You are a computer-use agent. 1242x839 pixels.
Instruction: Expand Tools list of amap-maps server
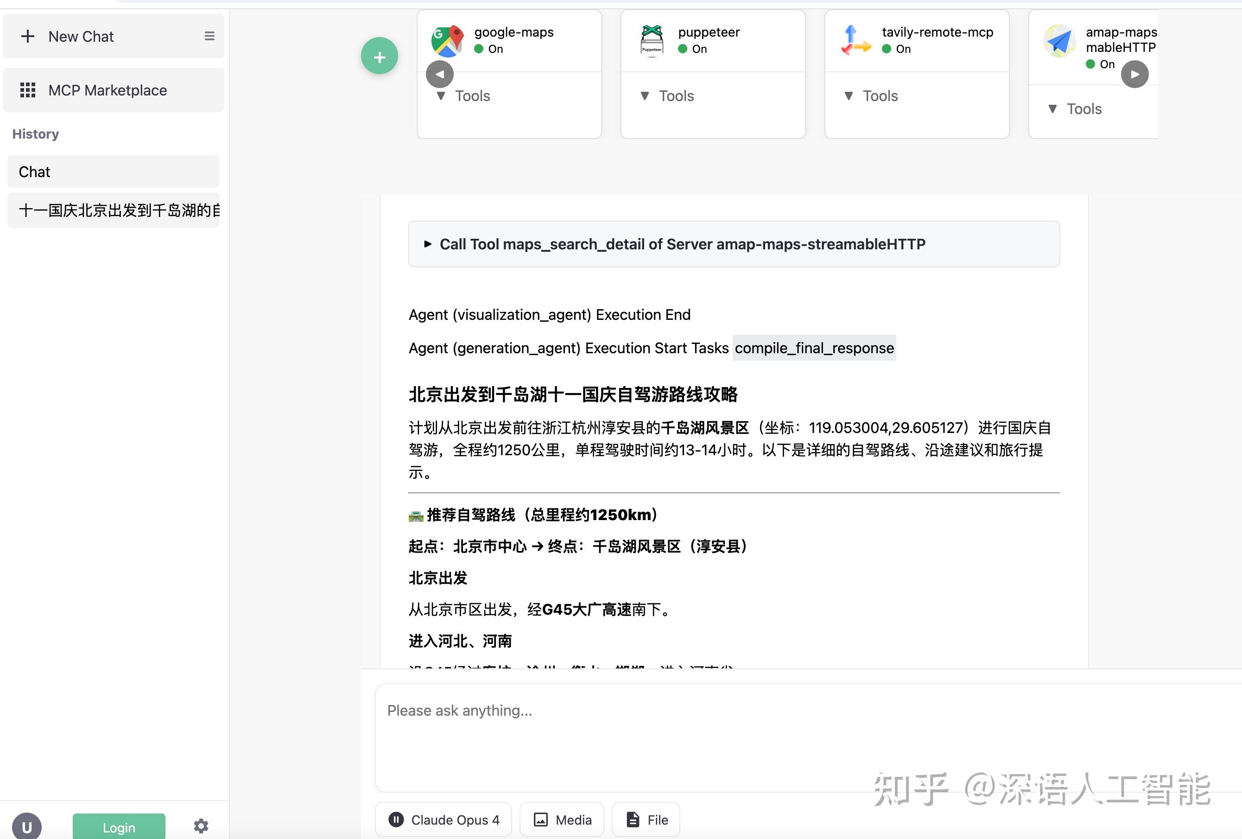(x=1074, y=108)
